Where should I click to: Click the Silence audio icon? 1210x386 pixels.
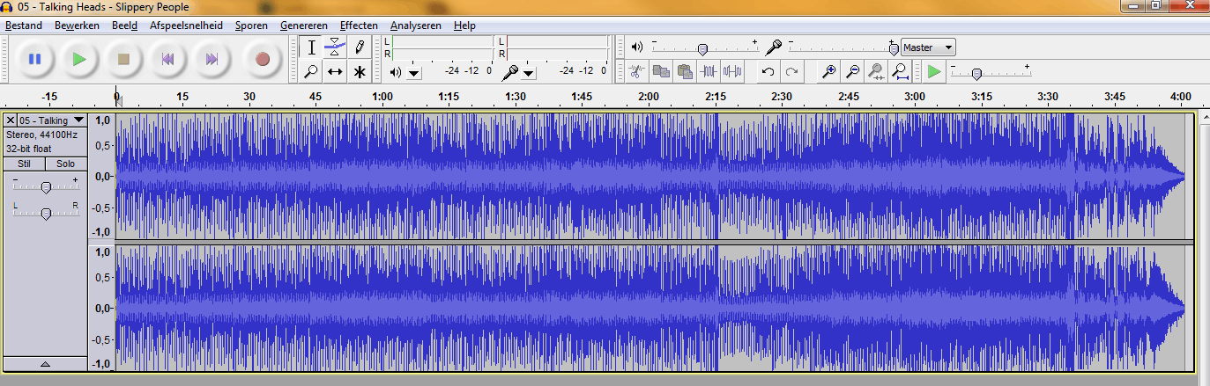[x=732, y=72]
